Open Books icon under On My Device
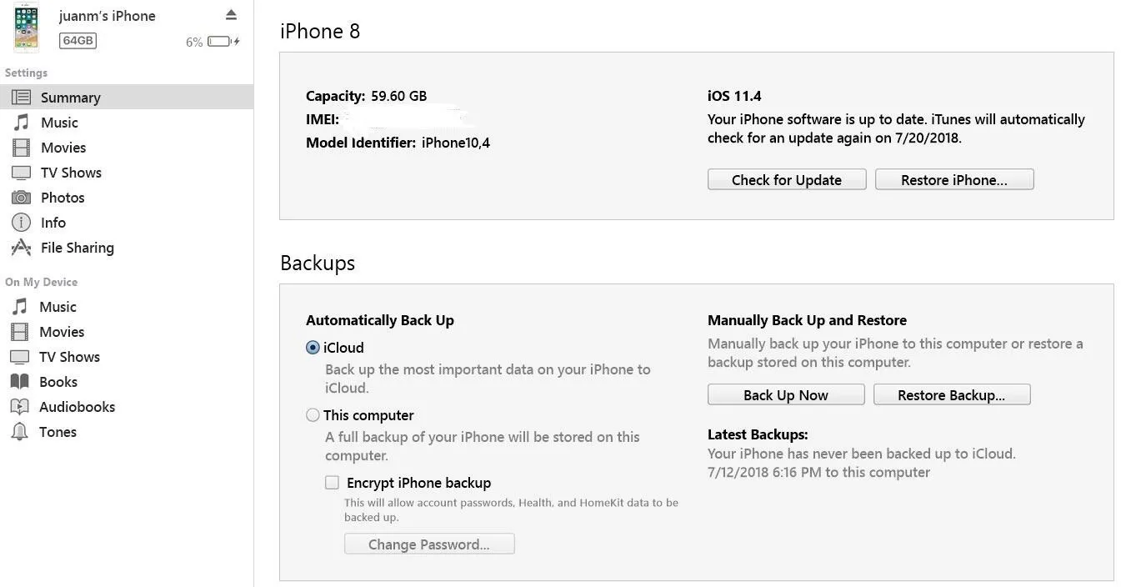 [x=20, y=382]
